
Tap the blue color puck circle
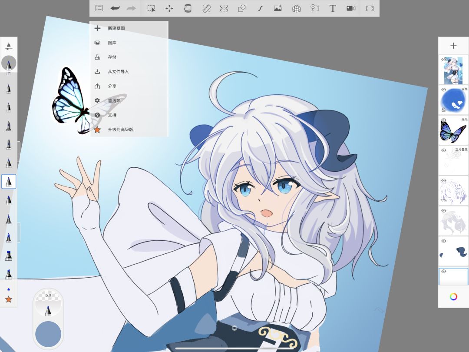coord(48,334)
